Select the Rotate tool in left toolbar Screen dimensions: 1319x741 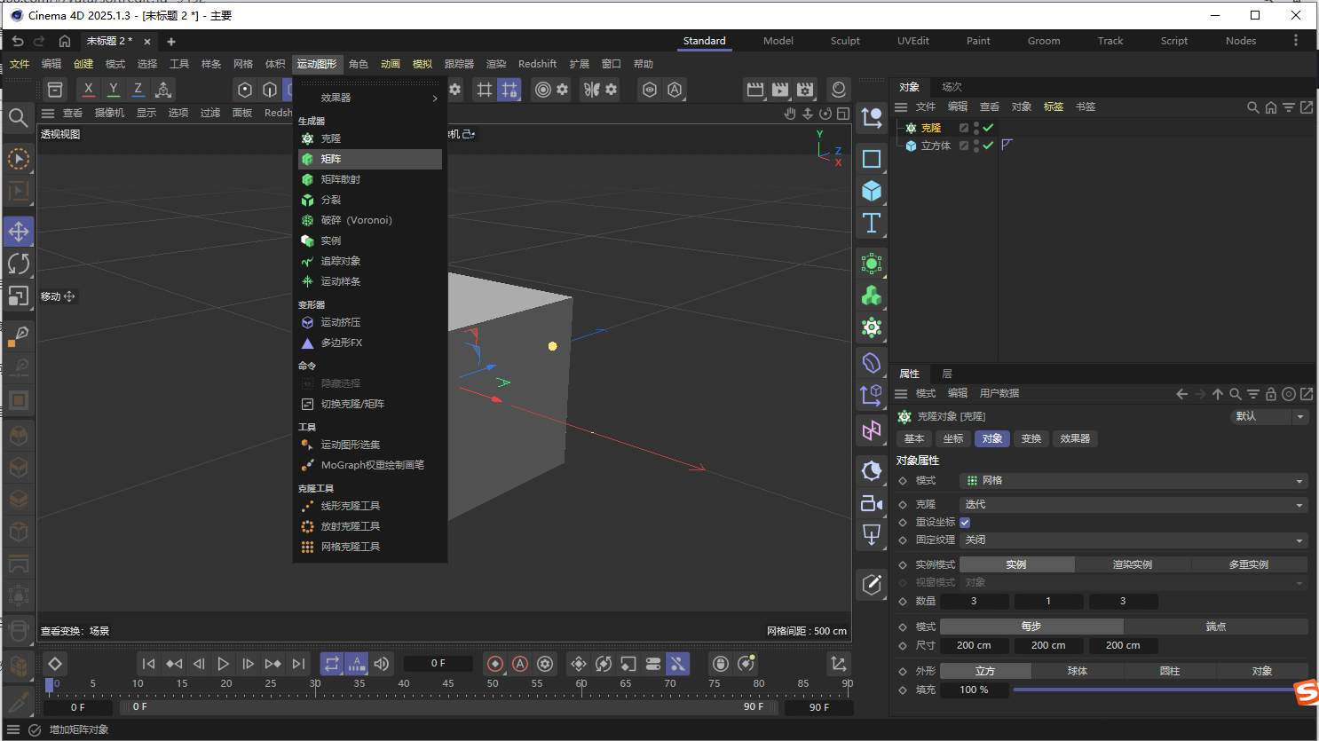point(19,264)
